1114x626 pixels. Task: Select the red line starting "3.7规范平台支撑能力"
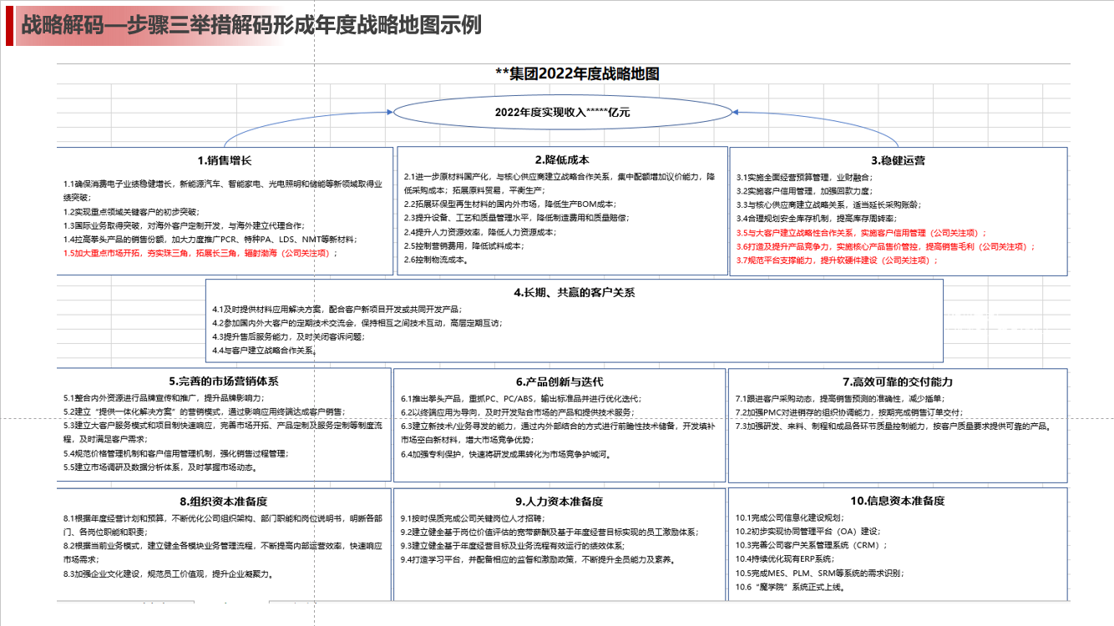pos(838,260)
